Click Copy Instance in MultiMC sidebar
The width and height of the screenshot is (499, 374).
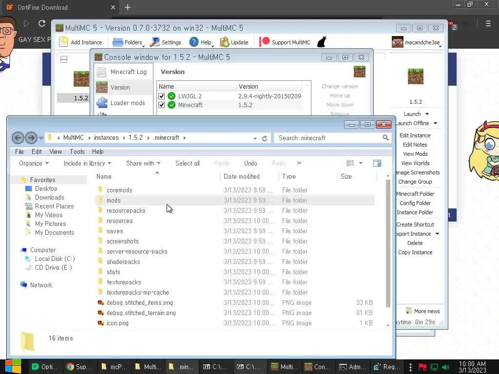click(415, 252)
